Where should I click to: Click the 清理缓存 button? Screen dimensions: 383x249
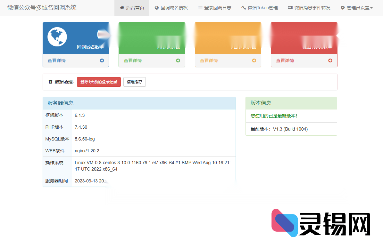click(134, 82)
